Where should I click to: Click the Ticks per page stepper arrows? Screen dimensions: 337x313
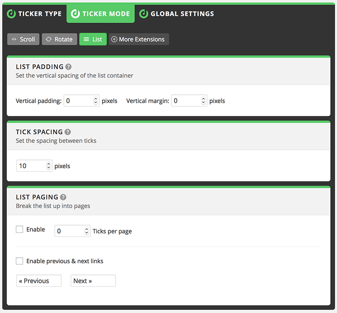click(x=87, y=231)
